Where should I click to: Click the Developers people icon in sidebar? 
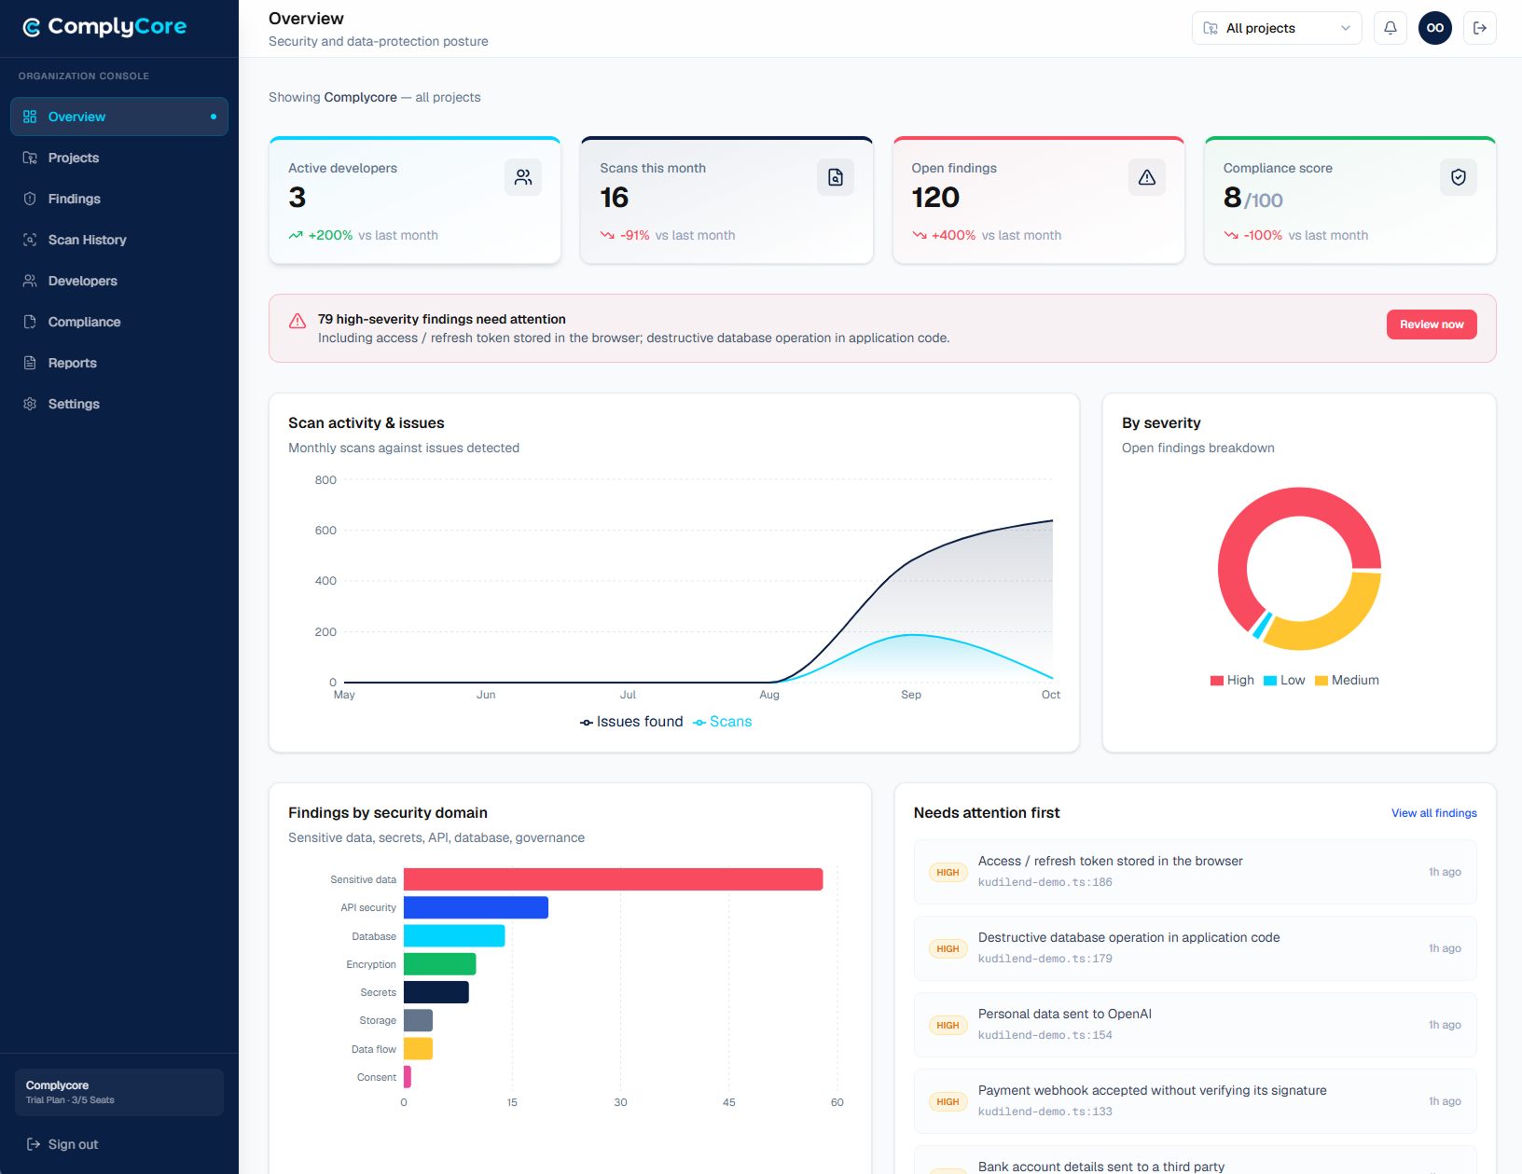(x=30, y=281)
